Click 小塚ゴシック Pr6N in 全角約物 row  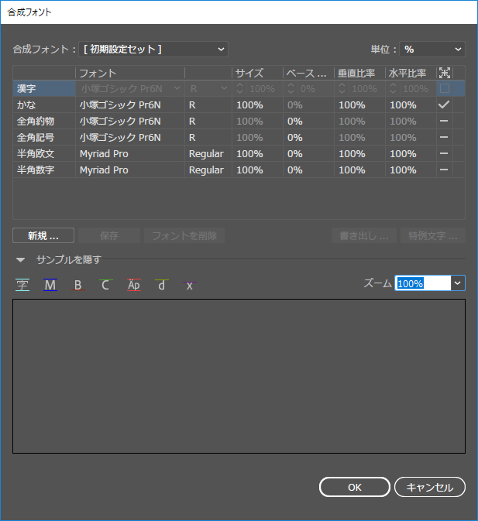click(x=120, y=122)
